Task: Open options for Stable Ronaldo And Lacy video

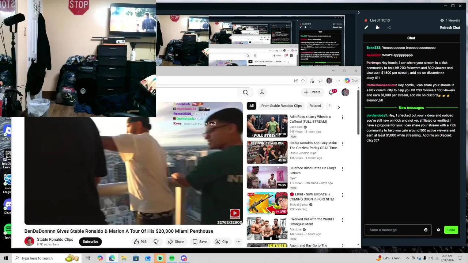Action: tap(343, 144)
